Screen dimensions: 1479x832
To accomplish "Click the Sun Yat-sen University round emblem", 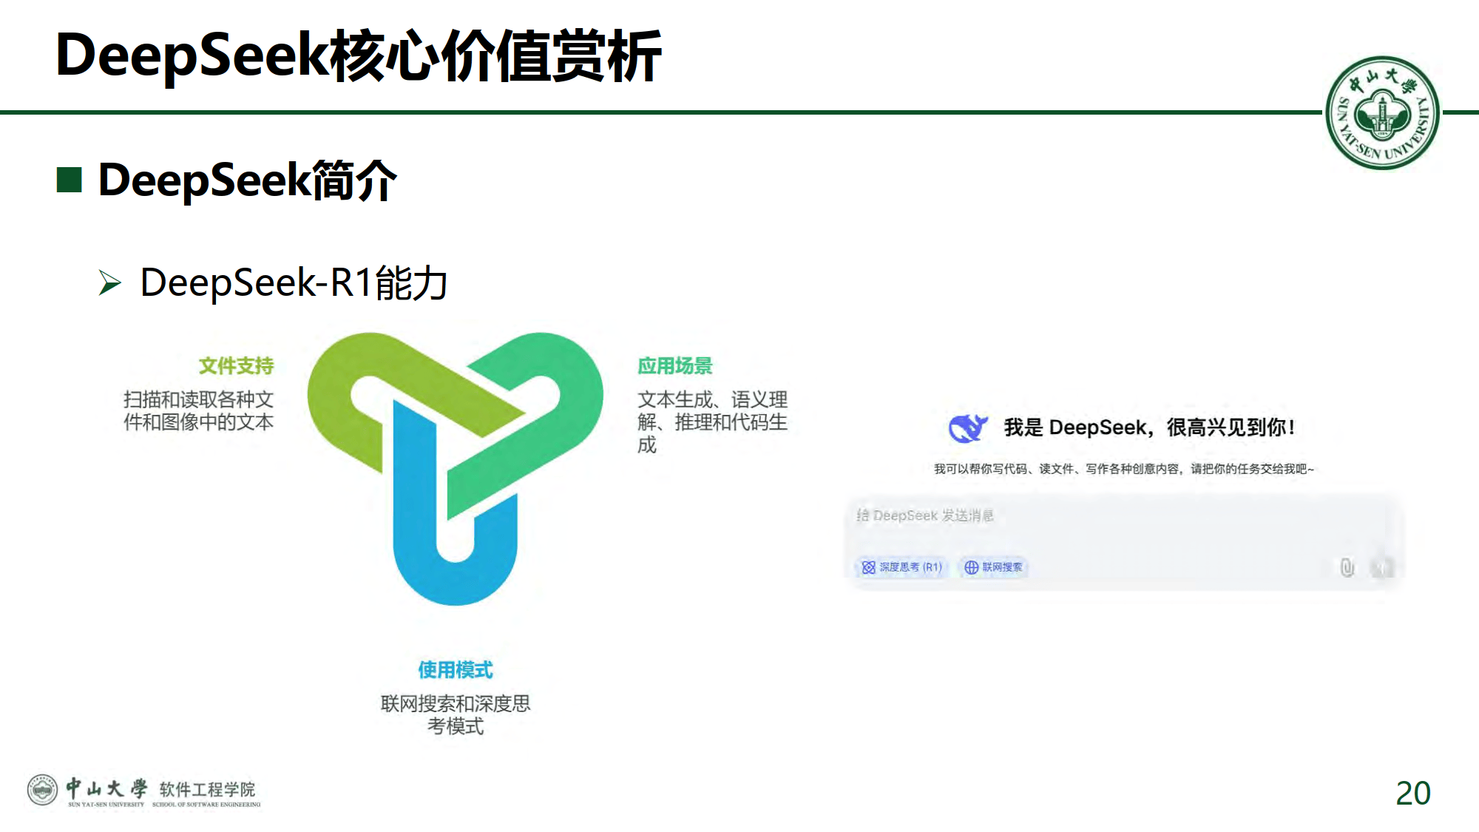I will point(1381,113).
